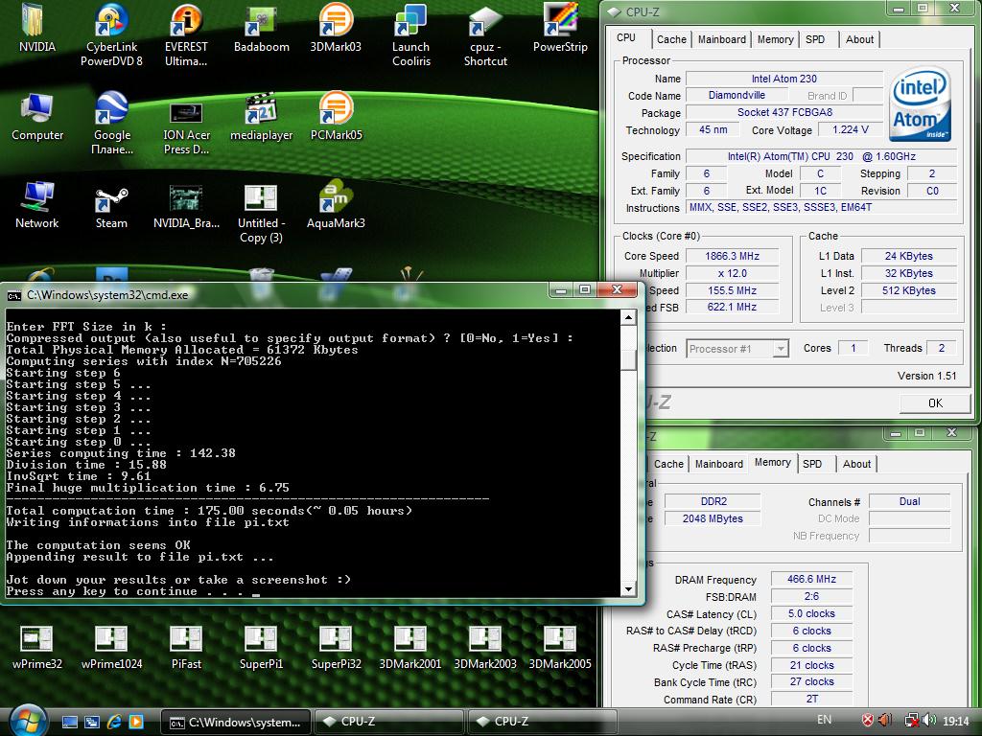Select the mediaplayer desktop icon
Viewport: 982px width, 736px height.
261,117
